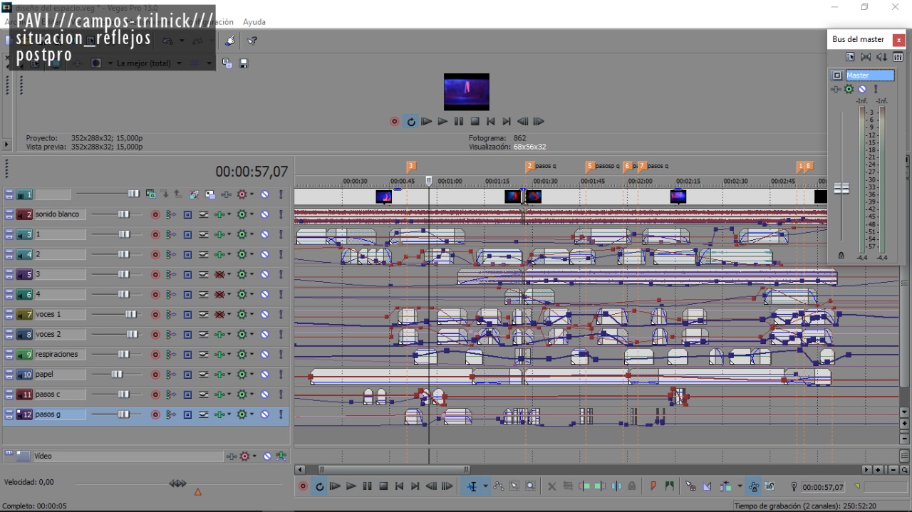Stop playback in the bottom transport bar

coord(383,486)
